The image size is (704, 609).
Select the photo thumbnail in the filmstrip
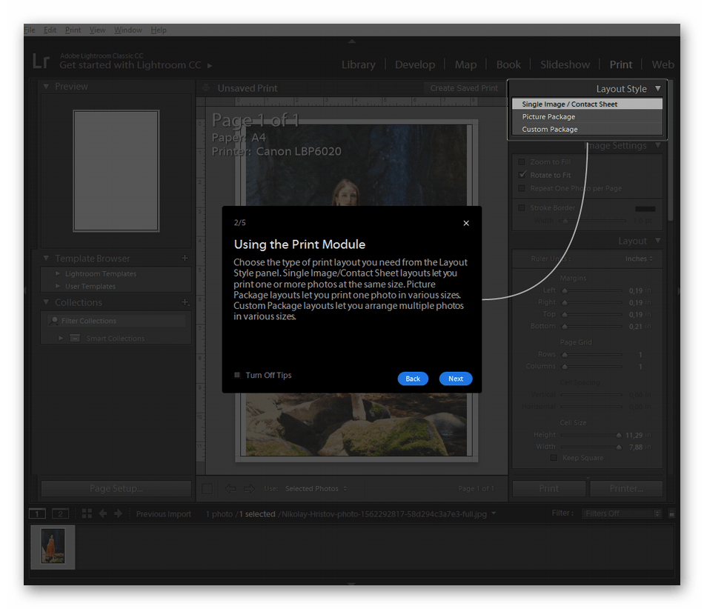pos(52,547)
